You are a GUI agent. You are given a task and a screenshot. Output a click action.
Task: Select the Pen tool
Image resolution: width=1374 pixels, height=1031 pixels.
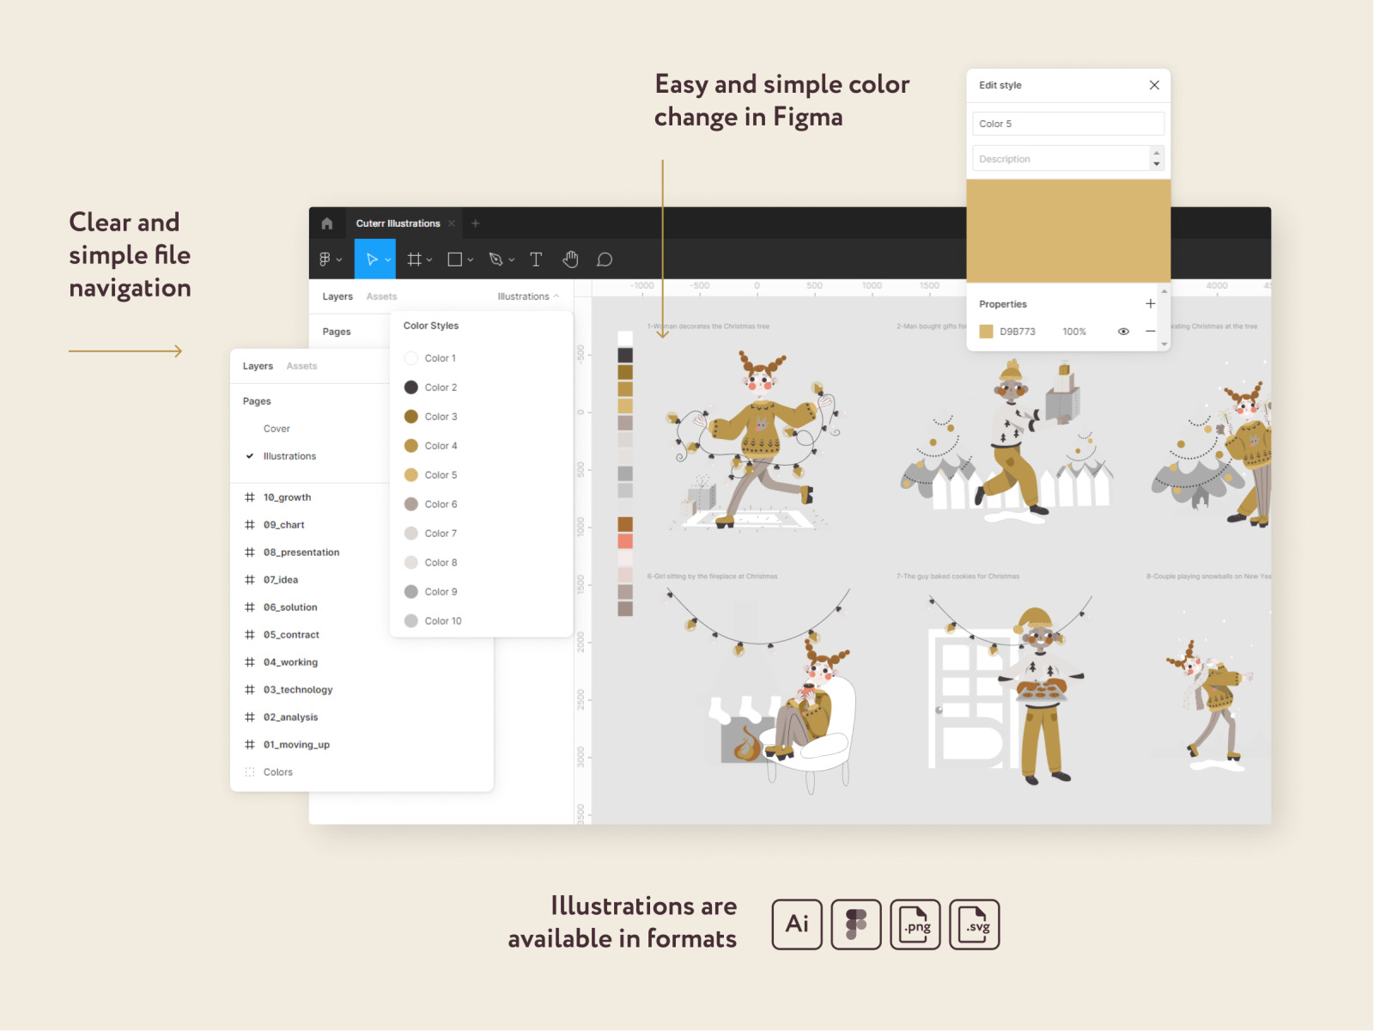tap(495, 259)
